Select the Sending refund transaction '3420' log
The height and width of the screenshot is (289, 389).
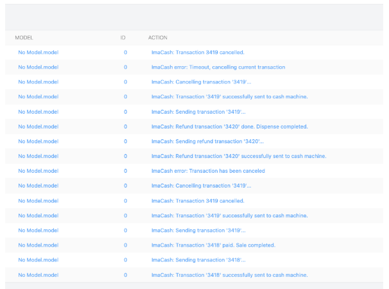point(207,141)
